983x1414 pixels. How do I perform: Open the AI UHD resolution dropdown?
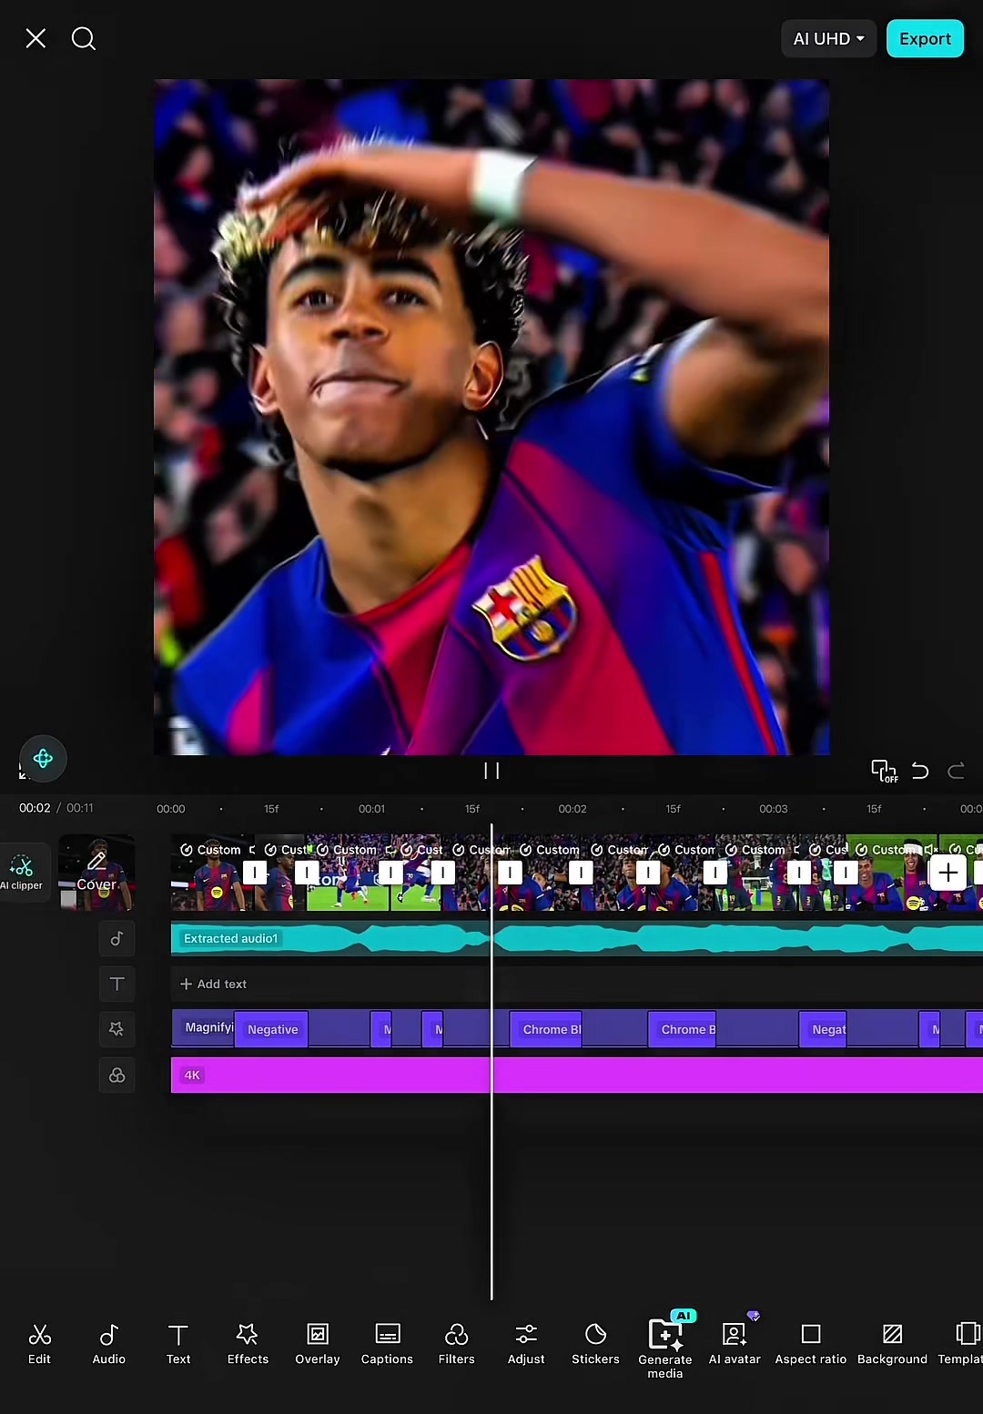(828, 38)
